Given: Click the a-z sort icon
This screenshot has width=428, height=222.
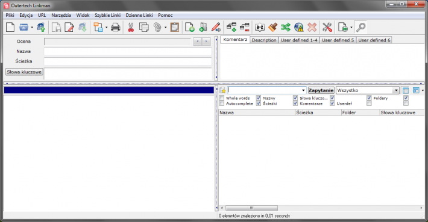Looking at the screenshot, I should coord(260,27).
